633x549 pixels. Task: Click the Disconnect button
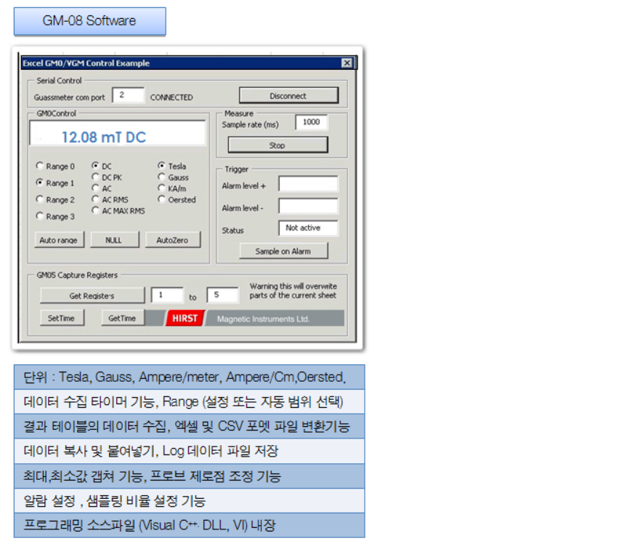289,96
